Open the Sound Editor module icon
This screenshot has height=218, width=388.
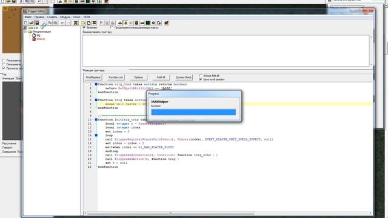click(x=131, y=23)
